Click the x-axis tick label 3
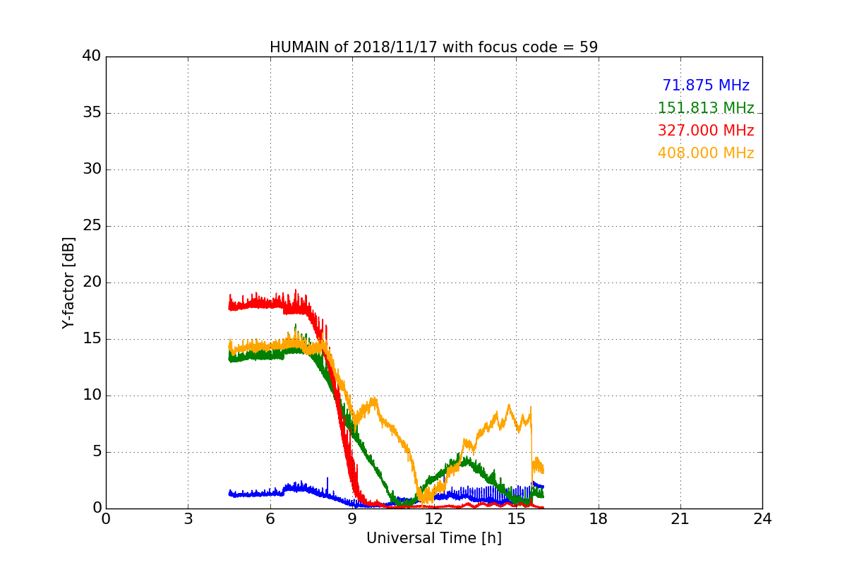The width and height of the screenshot is (847, 565). click(x=188, y=519)
